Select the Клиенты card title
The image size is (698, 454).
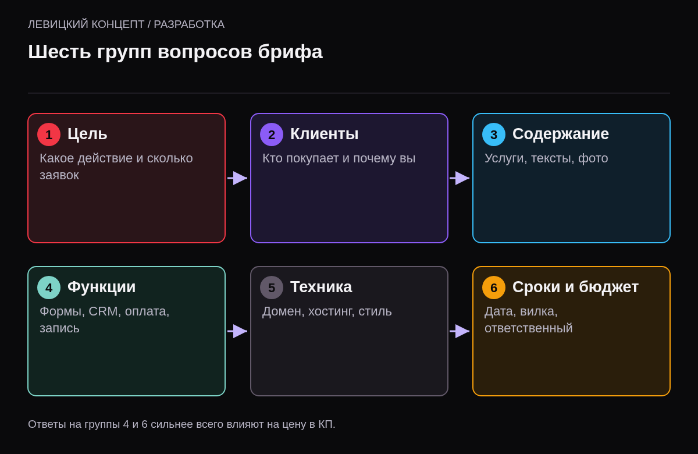click(x=324, y=134)
